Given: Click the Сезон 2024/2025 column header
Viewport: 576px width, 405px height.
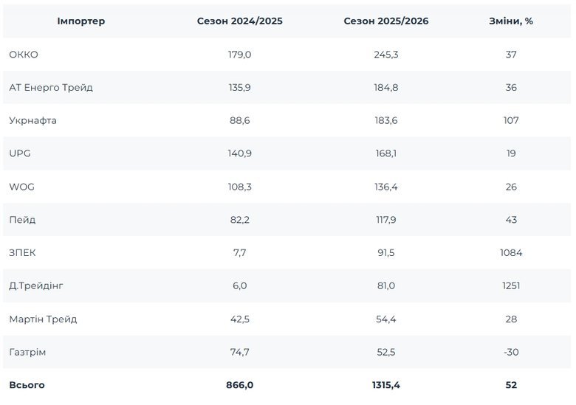Looking at the screenshot, I should (x=239, y=21).
